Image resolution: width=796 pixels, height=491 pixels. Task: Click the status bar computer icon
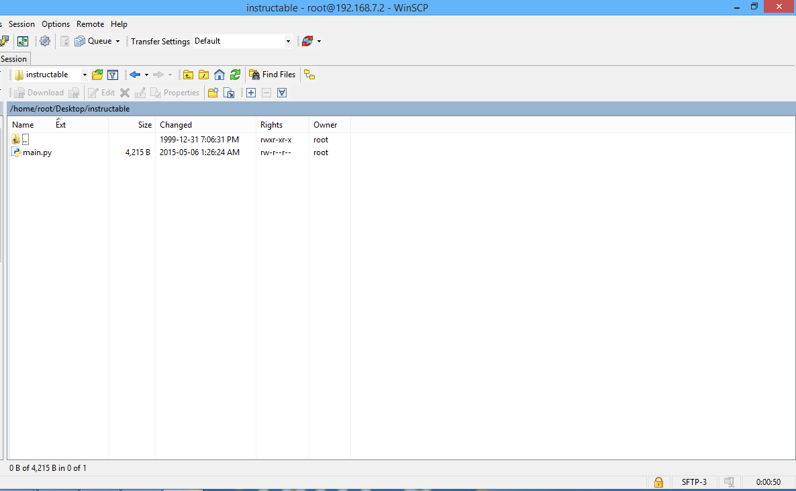point(729,482)
